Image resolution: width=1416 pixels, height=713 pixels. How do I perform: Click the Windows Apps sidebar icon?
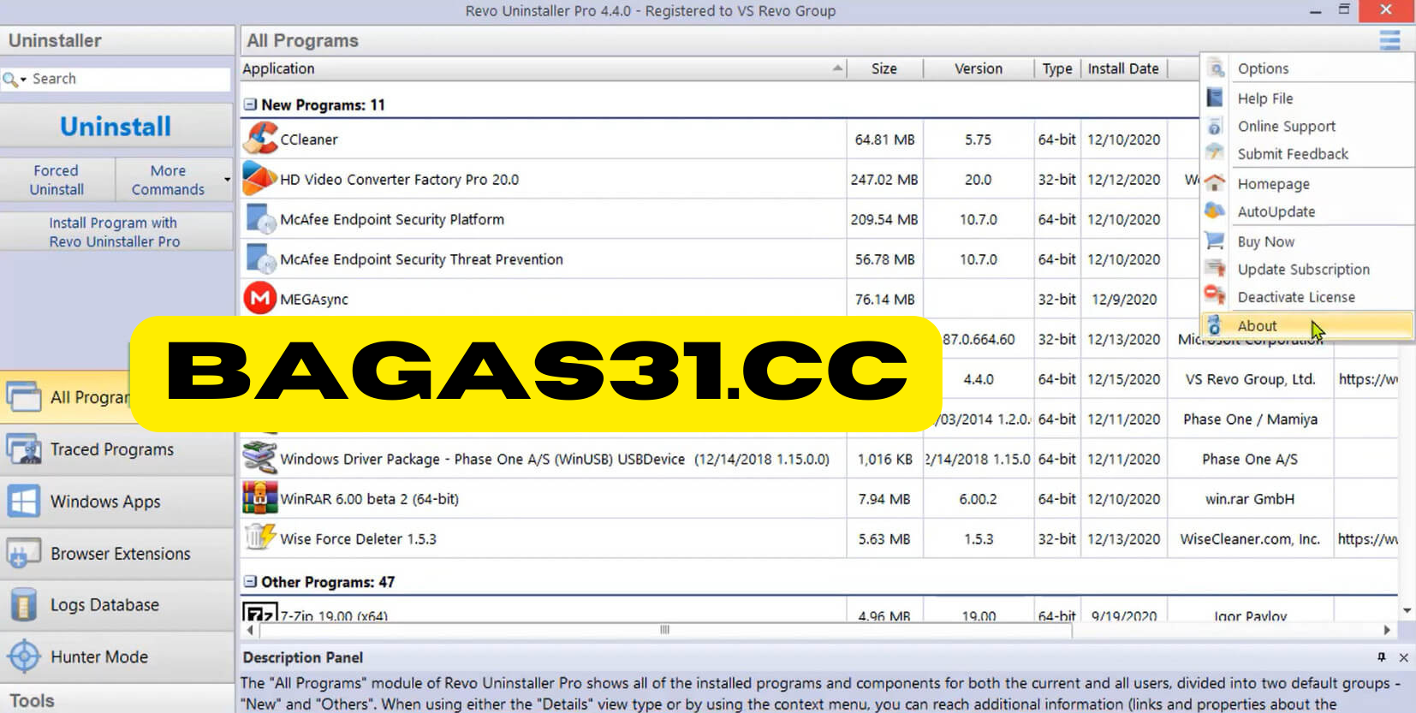pos(24,502)
